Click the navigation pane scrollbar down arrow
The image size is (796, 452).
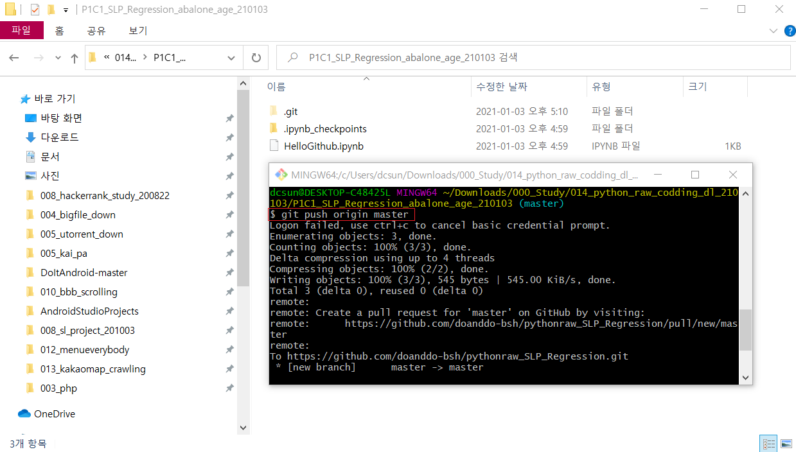(x=243, y=427)
